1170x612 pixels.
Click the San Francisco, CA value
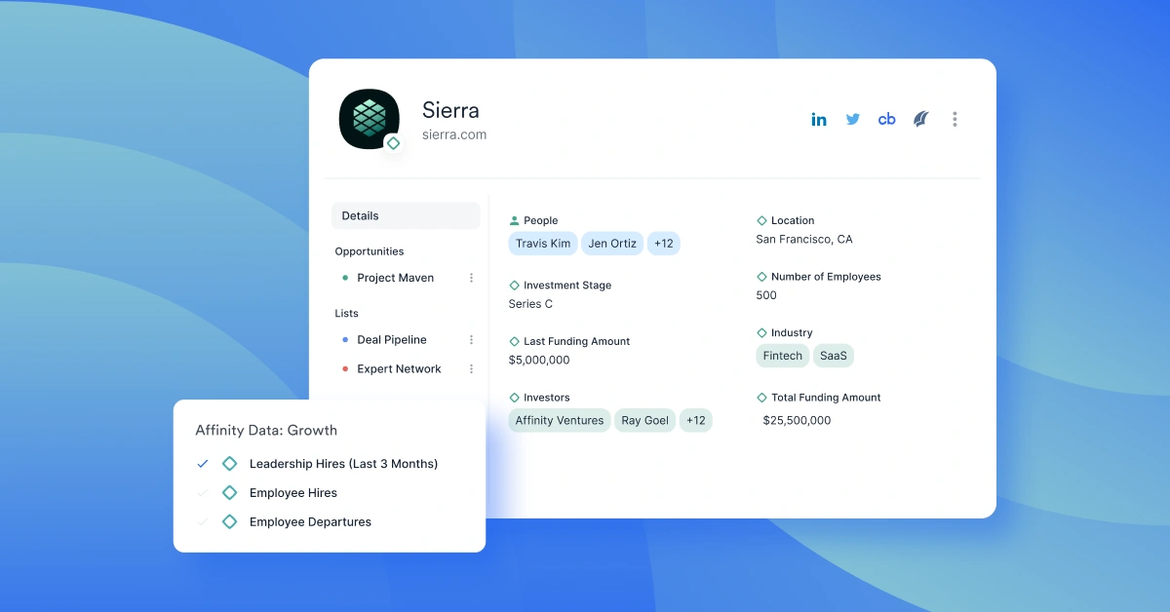pyautogui.click(x=804, y=240)
